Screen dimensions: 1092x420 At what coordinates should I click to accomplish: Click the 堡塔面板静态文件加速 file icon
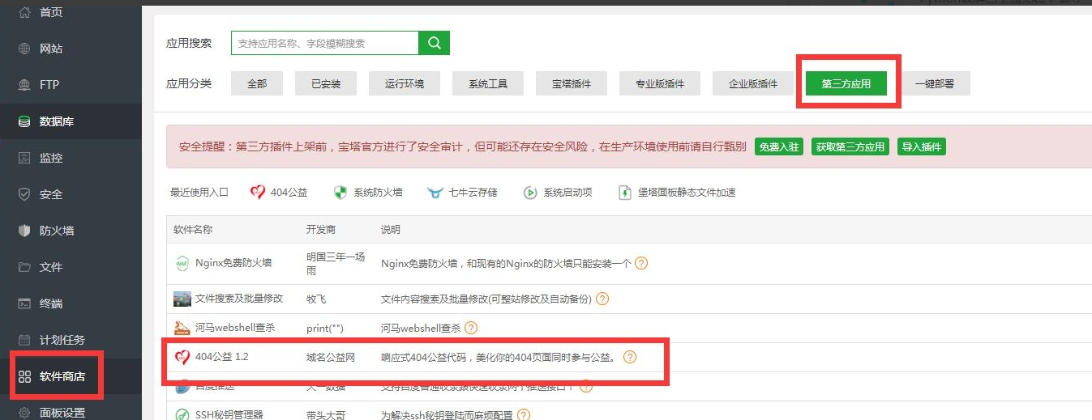tap(625, 193)
